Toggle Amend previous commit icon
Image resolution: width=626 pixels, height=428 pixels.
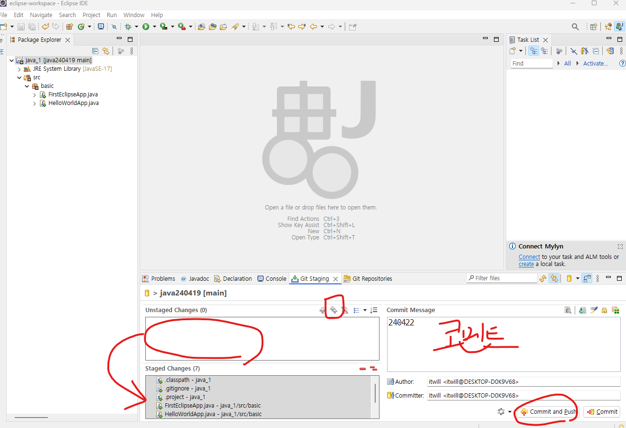pos(582,310)
